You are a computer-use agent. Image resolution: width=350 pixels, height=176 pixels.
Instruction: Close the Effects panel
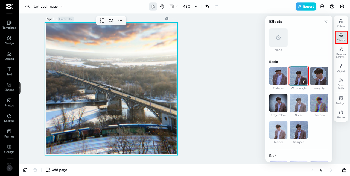click(326, 22)
